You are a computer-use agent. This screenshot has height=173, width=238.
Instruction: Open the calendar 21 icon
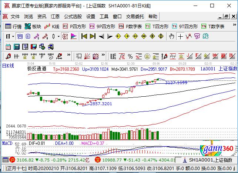pos(8,47)
